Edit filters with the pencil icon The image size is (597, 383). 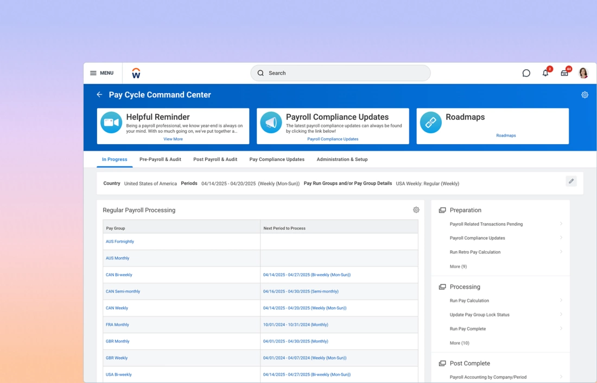coord(571,181)
